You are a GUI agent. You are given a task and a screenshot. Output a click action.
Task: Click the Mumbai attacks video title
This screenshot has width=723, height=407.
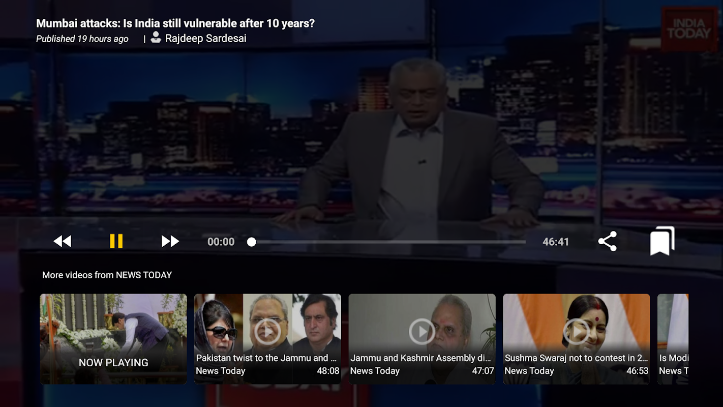pyautogui.click(x=175, y=23)
